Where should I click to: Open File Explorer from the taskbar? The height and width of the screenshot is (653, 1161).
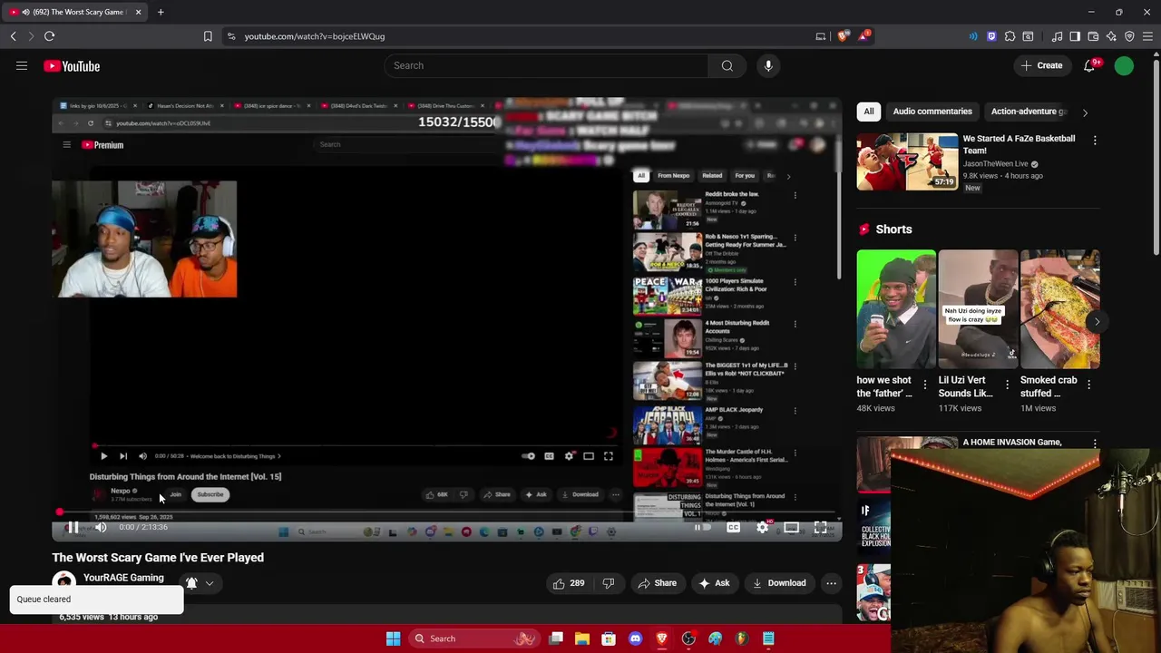coord(582,638)
